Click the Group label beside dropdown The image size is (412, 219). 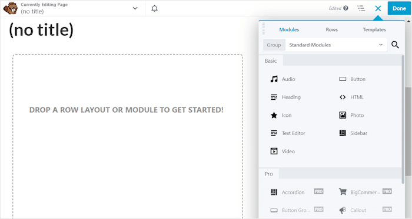274,45
